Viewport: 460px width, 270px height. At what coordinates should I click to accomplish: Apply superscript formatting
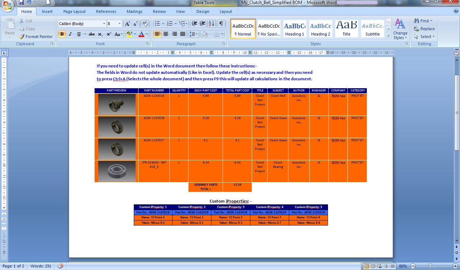(x=109, y=34)
